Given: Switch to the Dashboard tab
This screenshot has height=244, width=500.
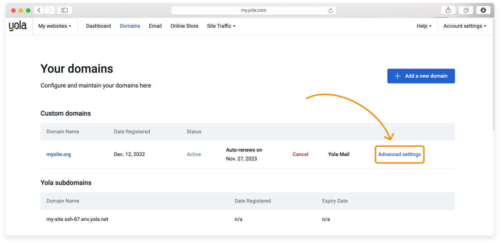Looking at the screenshot, I should point(98,26).
